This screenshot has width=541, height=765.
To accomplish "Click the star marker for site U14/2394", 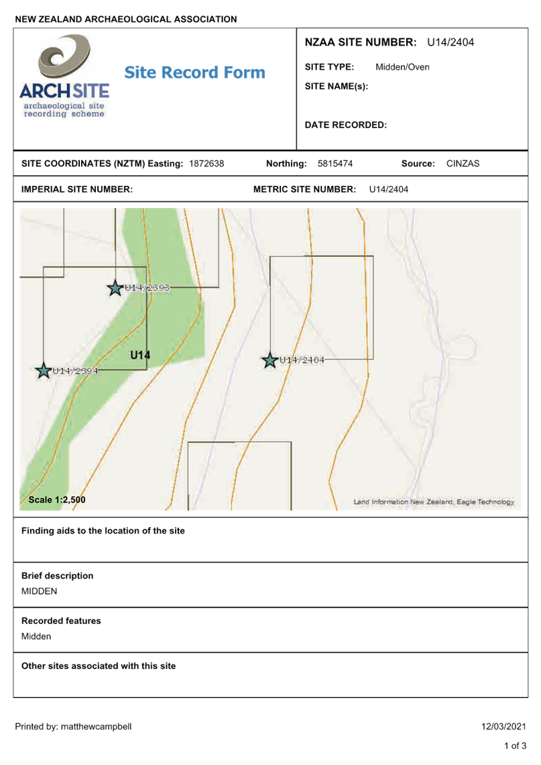I will pos(44,371).
